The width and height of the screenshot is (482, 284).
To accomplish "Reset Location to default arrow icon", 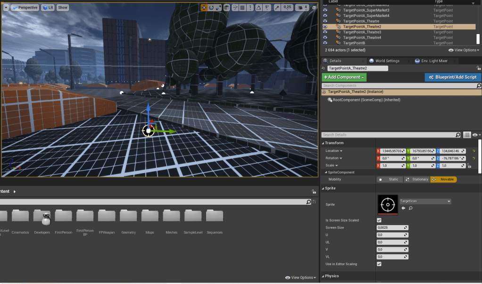I will (x=474, y=151).
